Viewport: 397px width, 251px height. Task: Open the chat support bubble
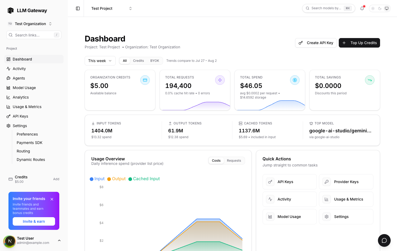coord(384,240)
